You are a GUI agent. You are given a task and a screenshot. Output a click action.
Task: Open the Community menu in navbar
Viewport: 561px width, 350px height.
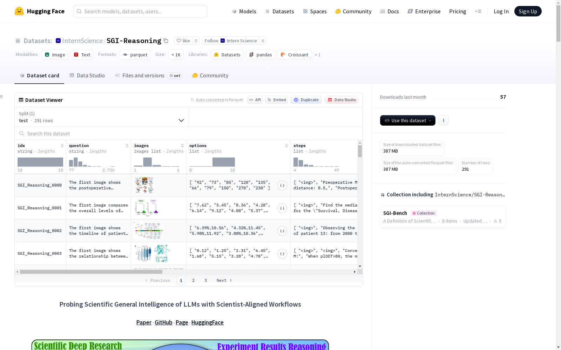(x=353, y=11)
